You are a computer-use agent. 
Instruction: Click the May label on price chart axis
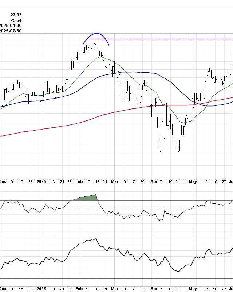(x=193, y=181)
